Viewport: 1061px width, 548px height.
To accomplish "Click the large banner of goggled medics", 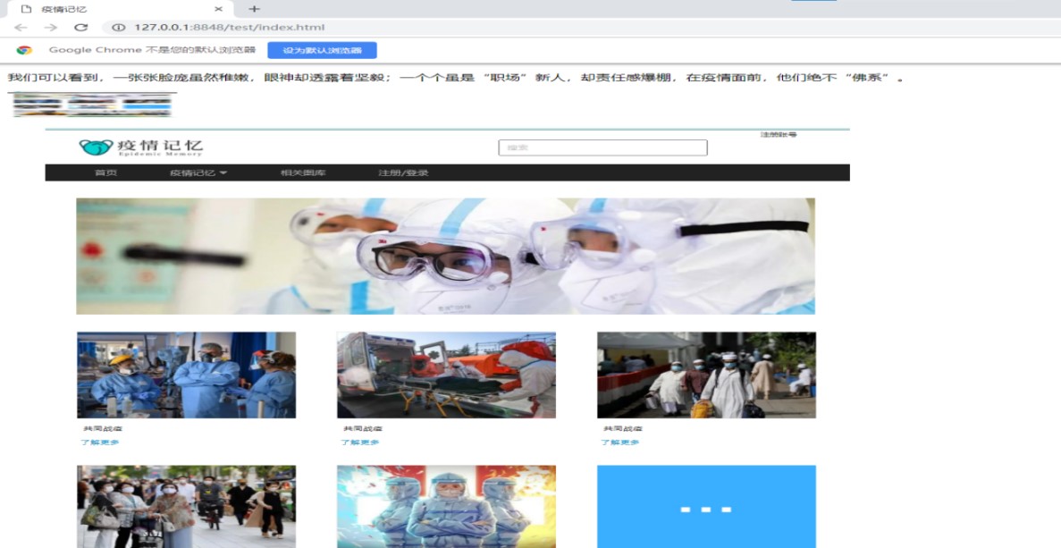I will tap(445, 256).
